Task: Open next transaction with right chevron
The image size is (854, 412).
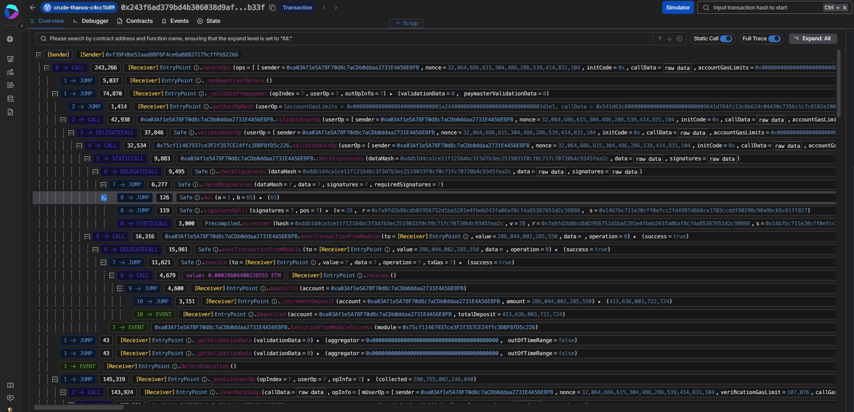Action: [x=336, y=8]
